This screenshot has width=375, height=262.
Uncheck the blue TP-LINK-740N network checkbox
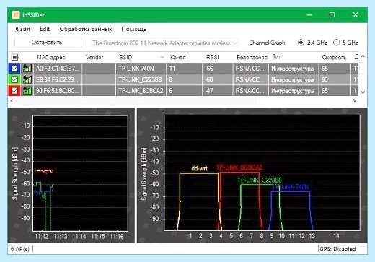tap(14, 69)
